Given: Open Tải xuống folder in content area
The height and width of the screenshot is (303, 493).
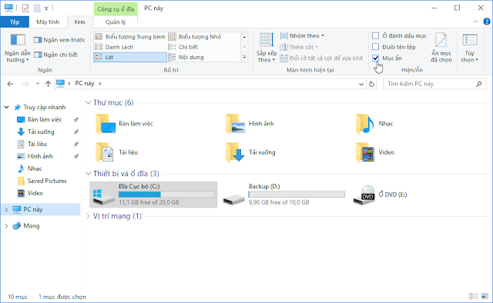Looking at the screenshot, I should tap(250, 152).
